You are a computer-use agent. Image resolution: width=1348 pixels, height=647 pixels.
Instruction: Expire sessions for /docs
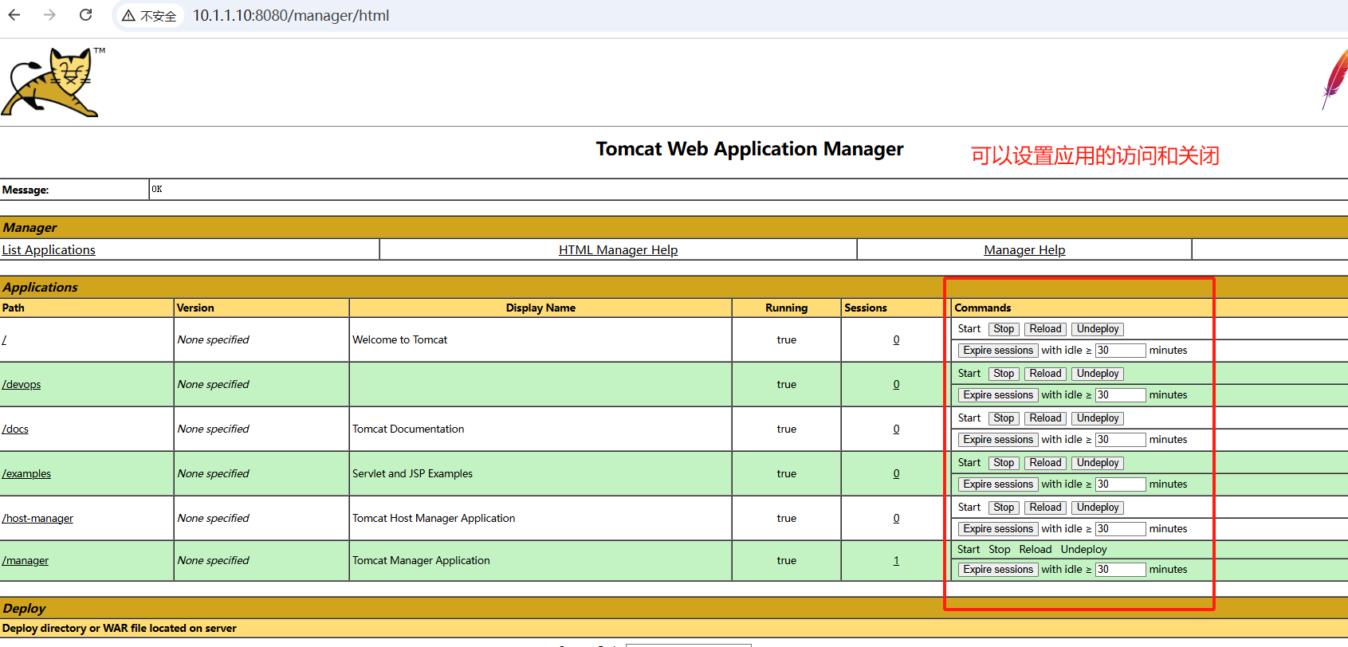998,440
